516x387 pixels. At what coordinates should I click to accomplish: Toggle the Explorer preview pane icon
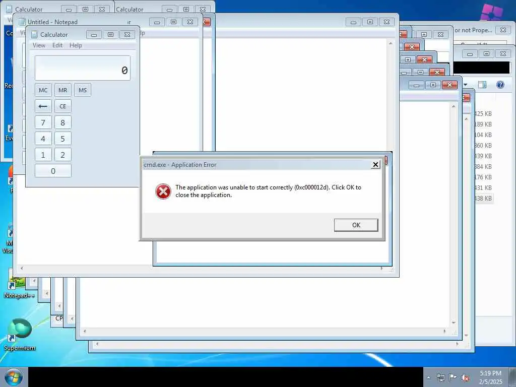tap(482, 85)
